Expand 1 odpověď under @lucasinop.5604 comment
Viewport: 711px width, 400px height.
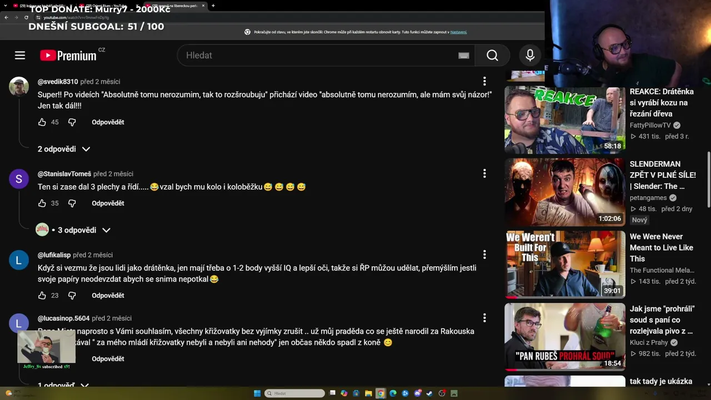click(63, 384)
